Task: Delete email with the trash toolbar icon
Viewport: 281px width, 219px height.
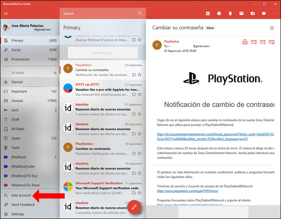Action: (230, 13)
